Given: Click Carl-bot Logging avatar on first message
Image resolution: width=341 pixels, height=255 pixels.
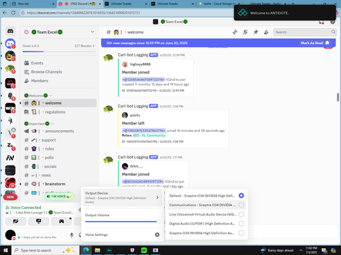Looking at the screenshot, I should [108, 58].
